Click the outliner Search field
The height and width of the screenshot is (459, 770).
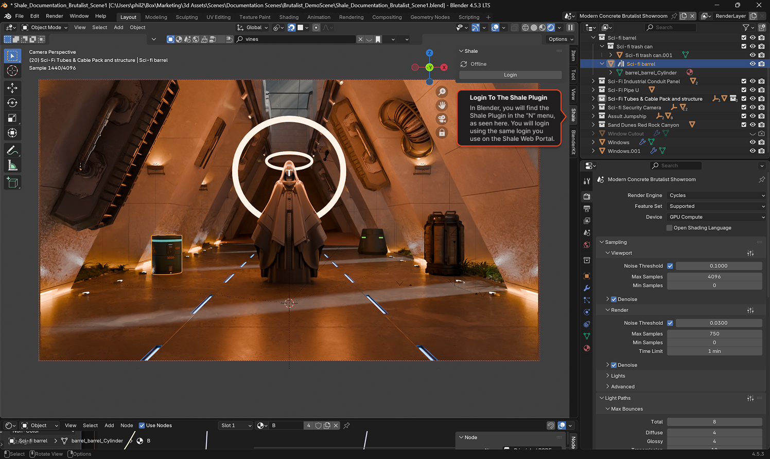tap(671, 27)
